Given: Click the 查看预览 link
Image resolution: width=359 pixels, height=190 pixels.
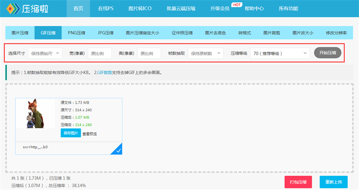Looking at the screenshot, I should coord(89,134).
